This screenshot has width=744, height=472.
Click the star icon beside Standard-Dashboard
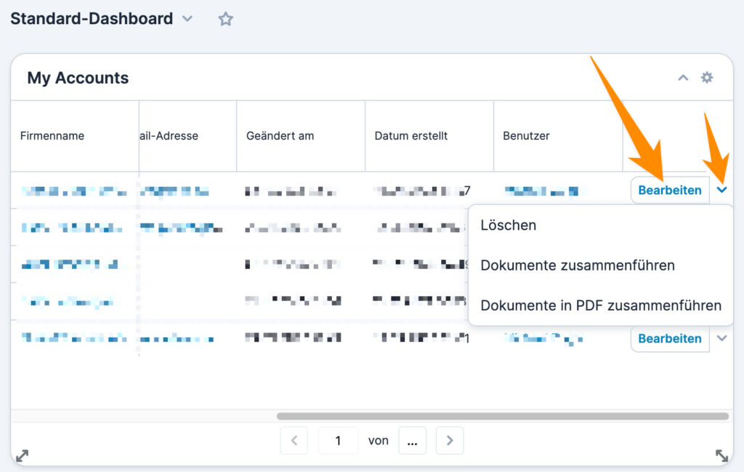coord(225,19)
